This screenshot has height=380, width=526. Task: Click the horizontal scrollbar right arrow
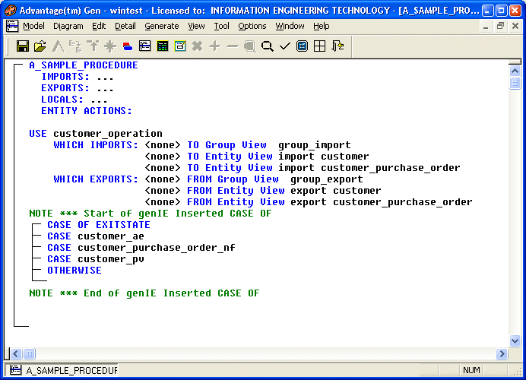502,353
